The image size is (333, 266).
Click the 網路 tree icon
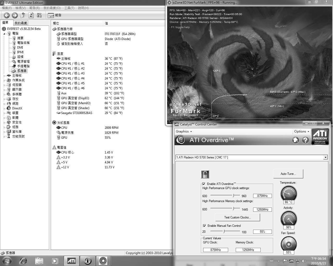(9, 104)
